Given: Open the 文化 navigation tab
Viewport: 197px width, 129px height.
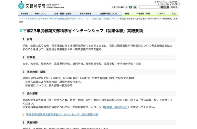Looking at the screenshot, I should click(x=174, y=14).
